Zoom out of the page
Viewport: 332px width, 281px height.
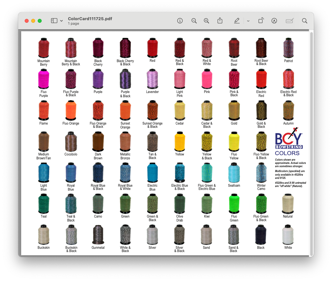194,20
